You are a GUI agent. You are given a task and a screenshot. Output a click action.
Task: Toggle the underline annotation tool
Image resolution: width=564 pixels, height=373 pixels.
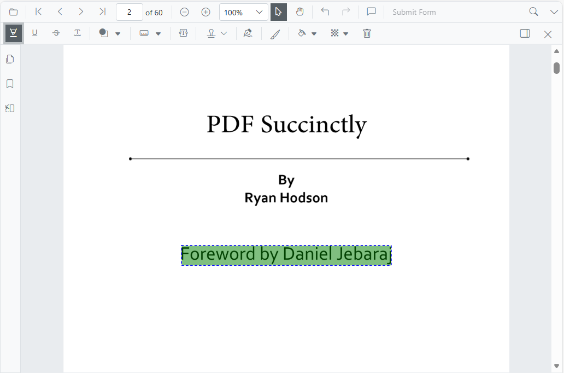coord(35,33)
